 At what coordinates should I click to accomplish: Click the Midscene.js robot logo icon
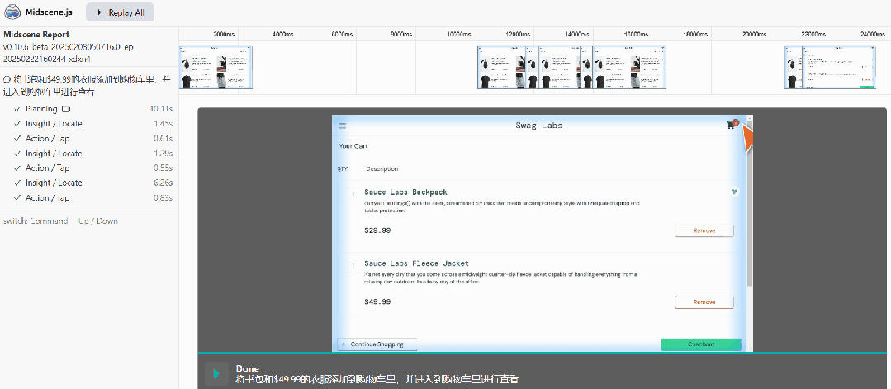[x=12, y=12]
